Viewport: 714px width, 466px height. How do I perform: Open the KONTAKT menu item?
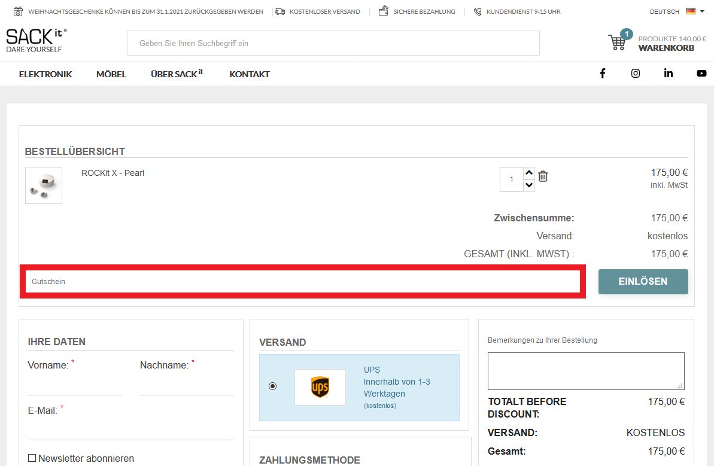coord(250,74)
